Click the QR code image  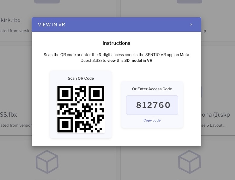(81, 109)
